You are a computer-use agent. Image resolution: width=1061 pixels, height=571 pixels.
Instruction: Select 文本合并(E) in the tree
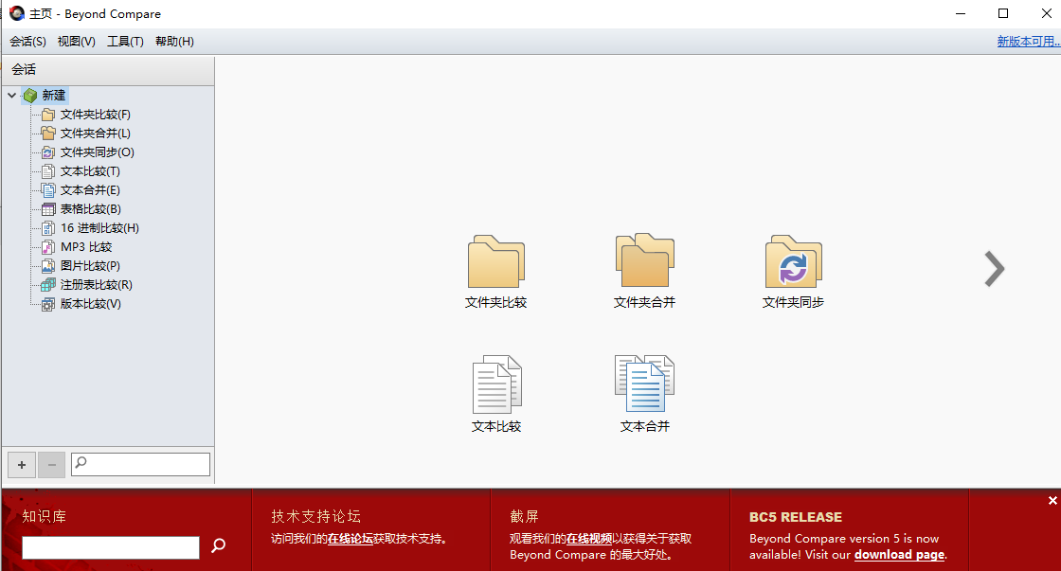[x=90, y=190]
